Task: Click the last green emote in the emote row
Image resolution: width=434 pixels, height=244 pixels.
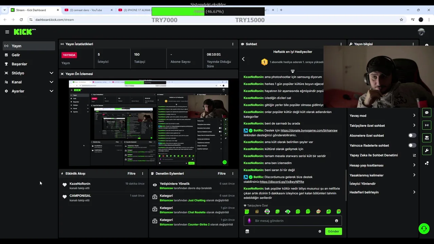Action: [x=338, y=211]
